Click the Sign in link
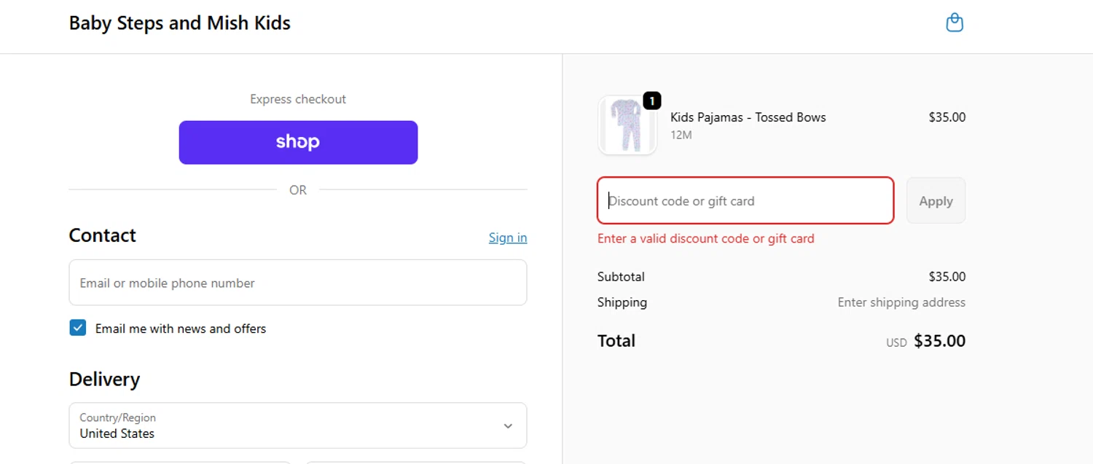This screenshot has width=1093, height=464. tap(508, 237)
